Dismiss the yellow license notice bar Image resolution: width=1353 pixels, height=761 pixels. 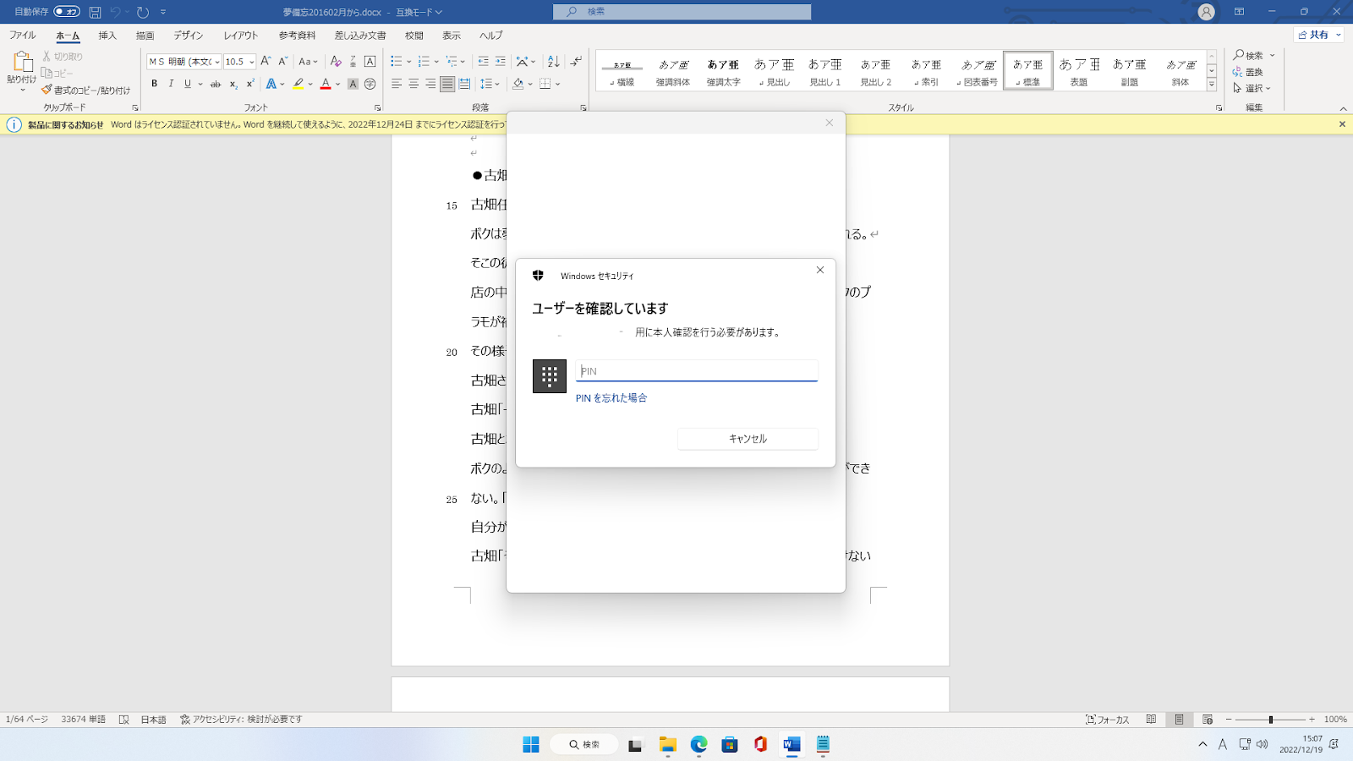[x=1342, y=124]
